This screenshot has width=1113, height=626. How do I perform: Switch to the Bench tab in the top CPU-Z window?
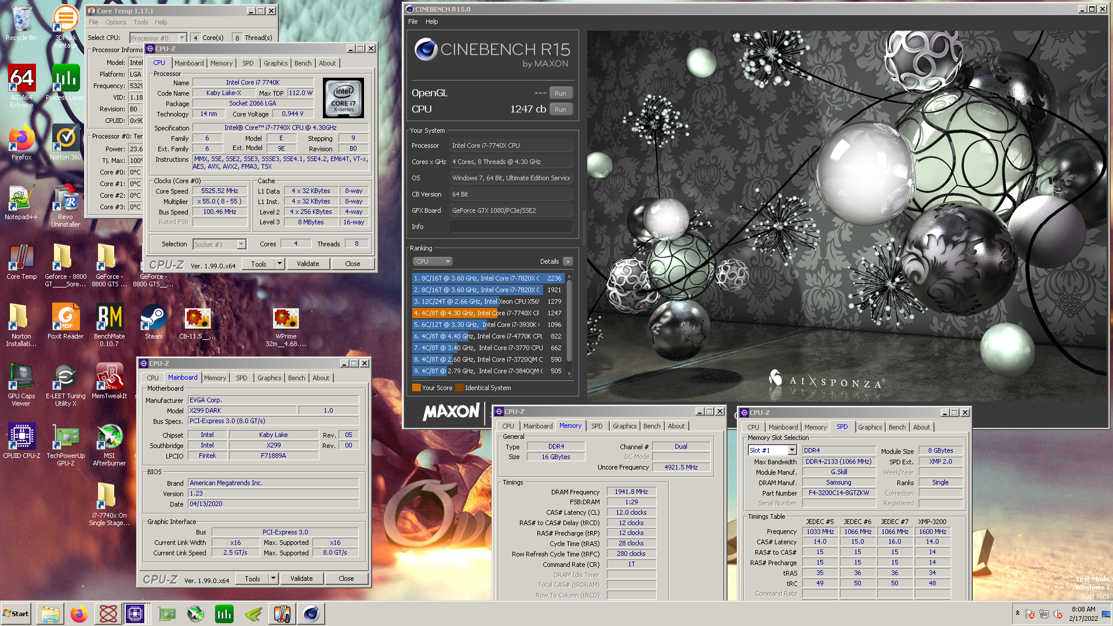[x=303, y=63]
